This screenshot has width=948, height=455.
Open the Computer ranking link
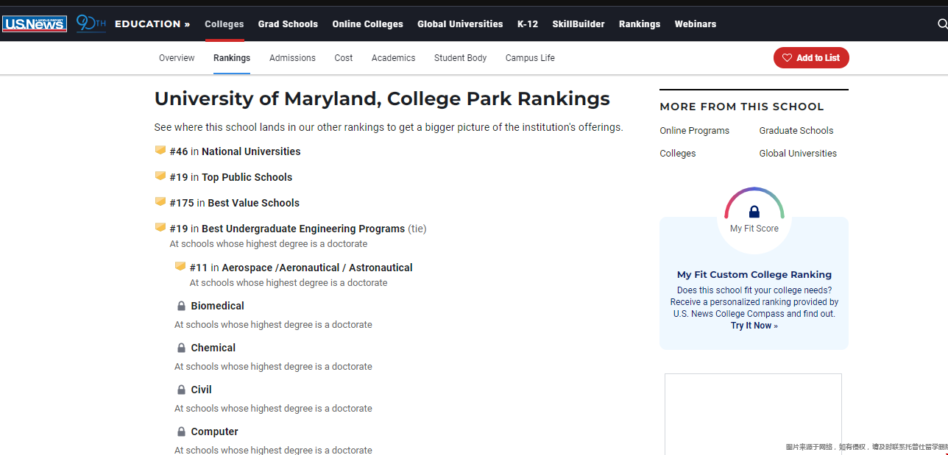point(214,431)
